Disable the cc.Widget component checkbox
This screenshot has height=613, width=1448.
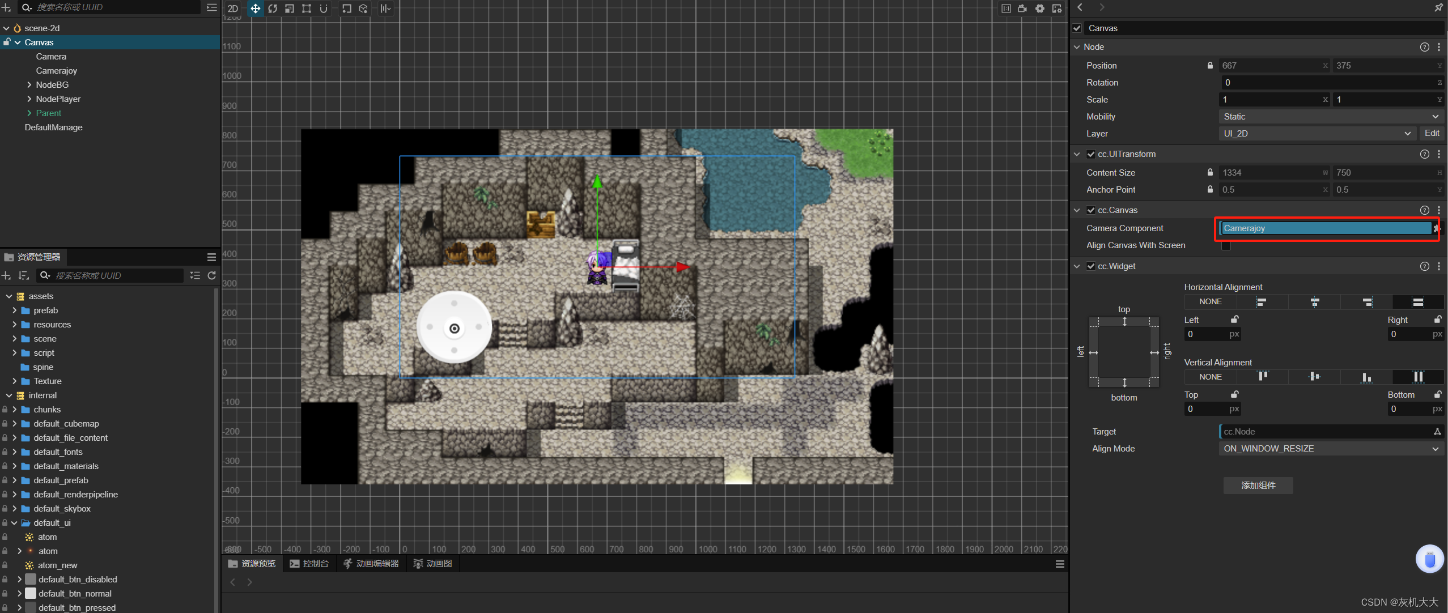(x=1091, y=266)
